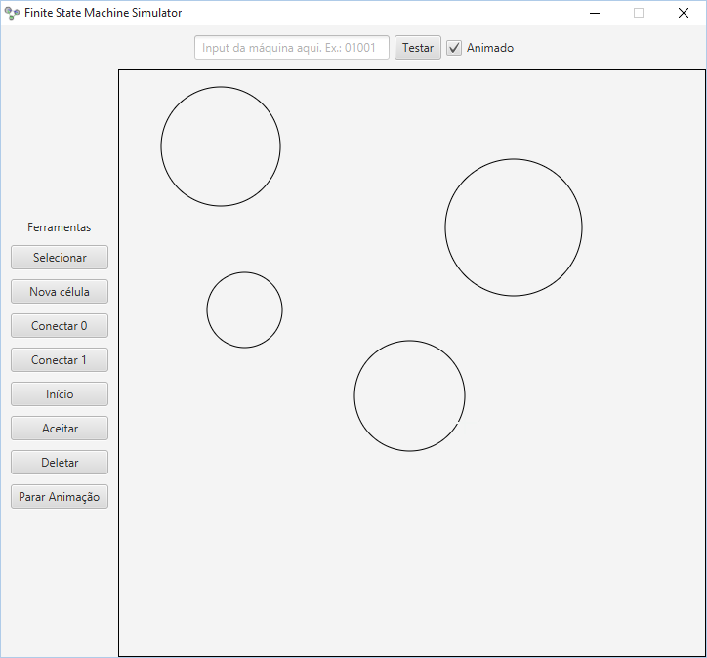The height and width of the screenshot is (658, 707).
Task: Activate the Conectar 0 tool
Action: [x=60, y=326]
